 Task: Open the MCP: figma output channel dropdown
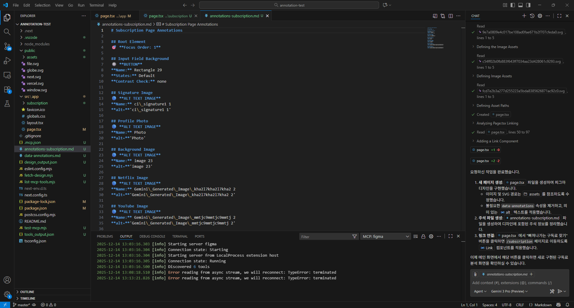tap(385, 236)
